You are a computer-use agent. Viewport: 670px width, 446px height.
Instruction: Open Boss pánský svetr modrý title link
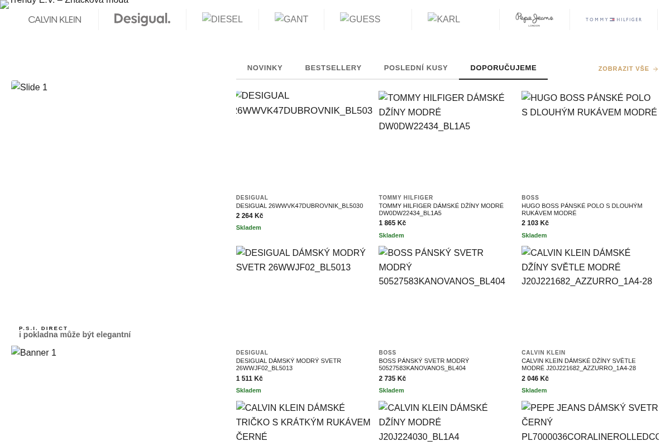(x=424, y=364)
